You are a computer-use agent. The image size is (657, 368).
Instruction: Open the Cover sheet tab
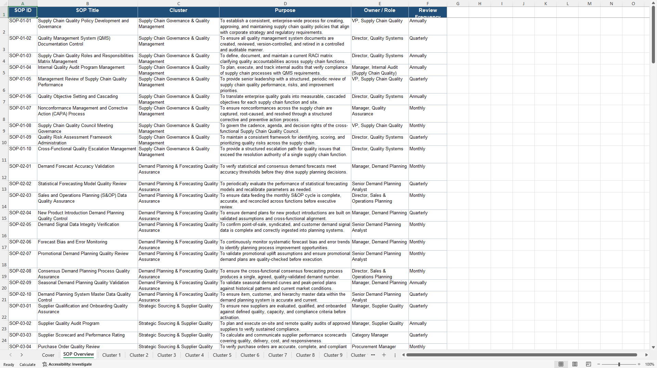tap(48, 355)
